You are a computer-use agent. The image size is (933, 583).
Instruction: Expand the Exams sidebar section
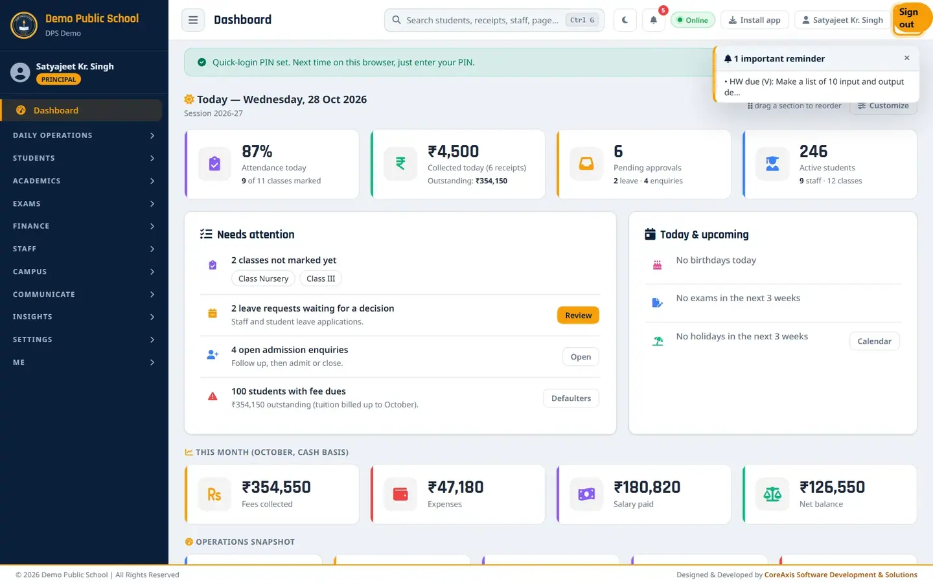[x=84, y=203]
